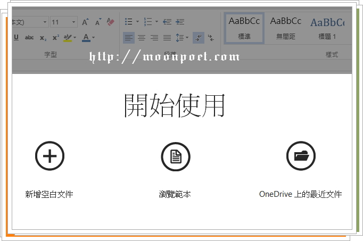Toggle subscript x₂ formatting
The width and height of the screenshot is (363, 241).
[x=43, y=37]
